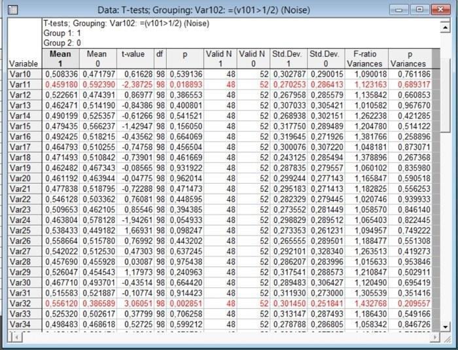
Task: Click the Var32 p value cell 0,002851
Action: pyautogui.click(x=185, y=304)
